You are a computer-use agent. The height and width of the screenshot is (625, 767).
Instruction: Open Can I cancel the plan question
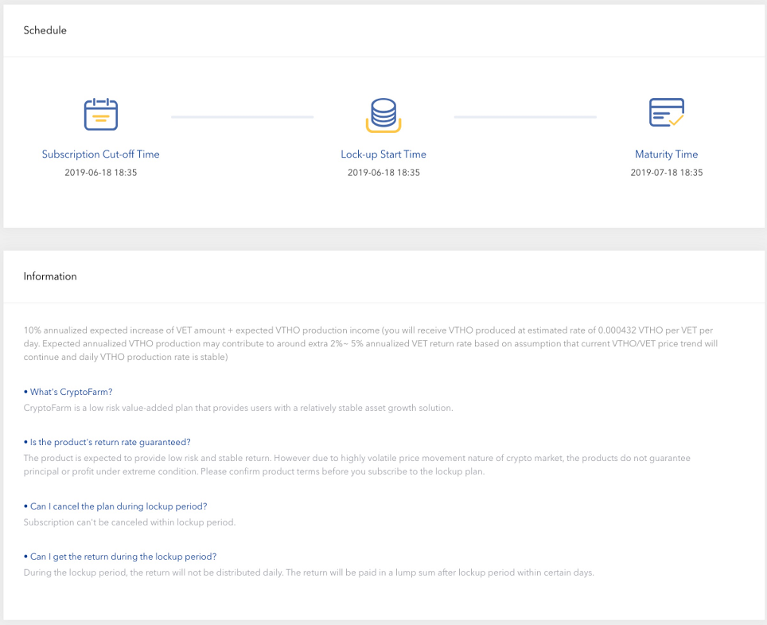point(115,506)
